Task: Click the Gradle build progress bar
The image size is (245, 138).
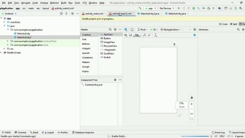Action: (x=195, y=136)
